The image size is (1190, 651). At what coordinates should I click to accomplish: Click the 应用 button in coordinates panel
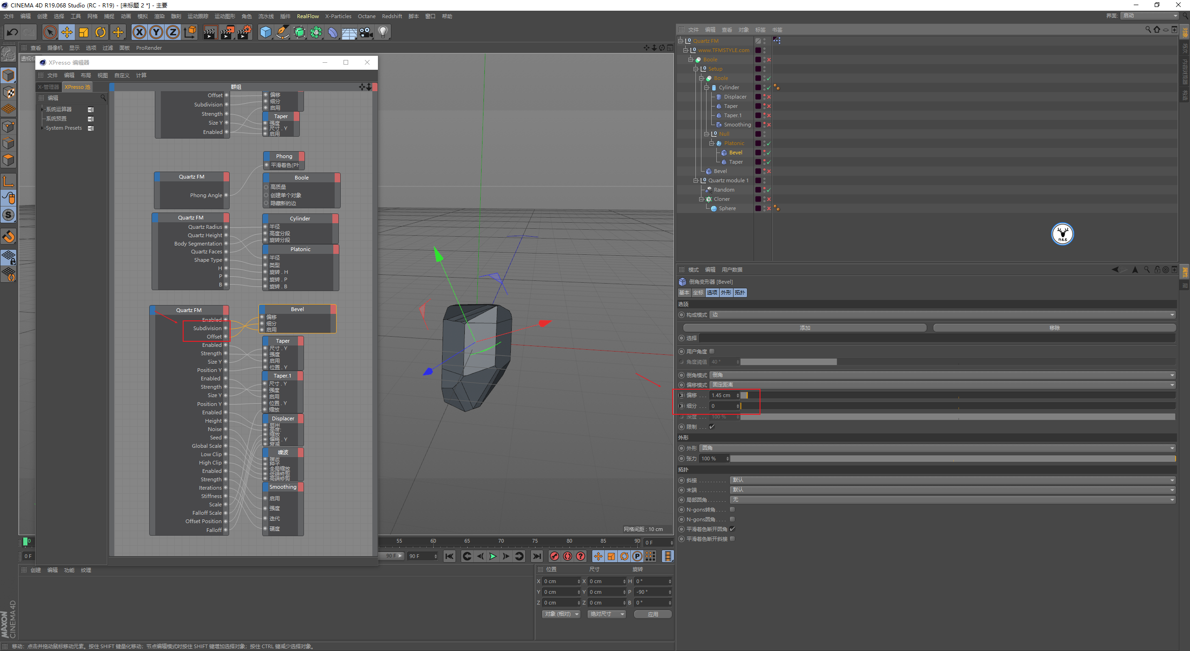[x=653, y=614]
